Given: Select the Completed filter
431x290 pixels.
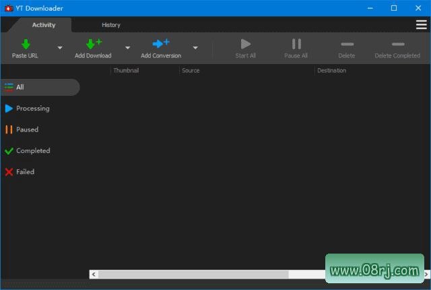Looking at the screenshot, I should tap(28, 151).
